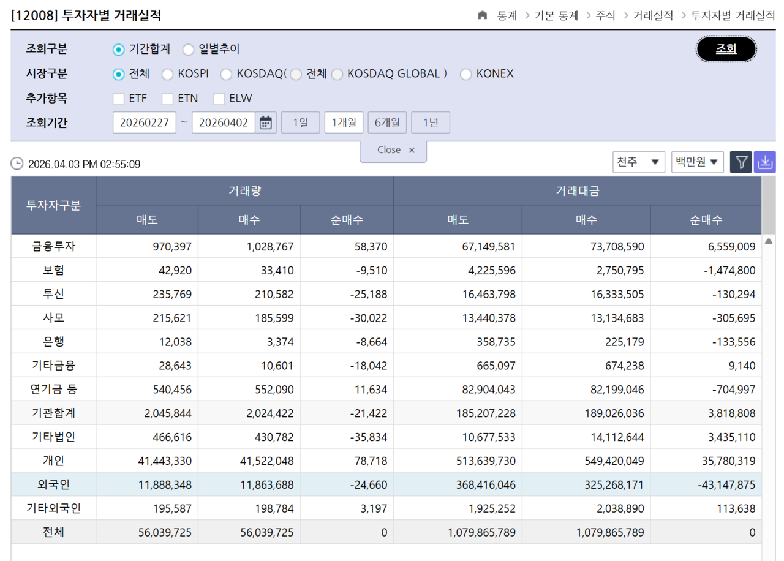The height and width of the screenshot is (561, 784).
Task: Click the filter funnel icon
Action: pyautogui.click(x=741, y=162)
